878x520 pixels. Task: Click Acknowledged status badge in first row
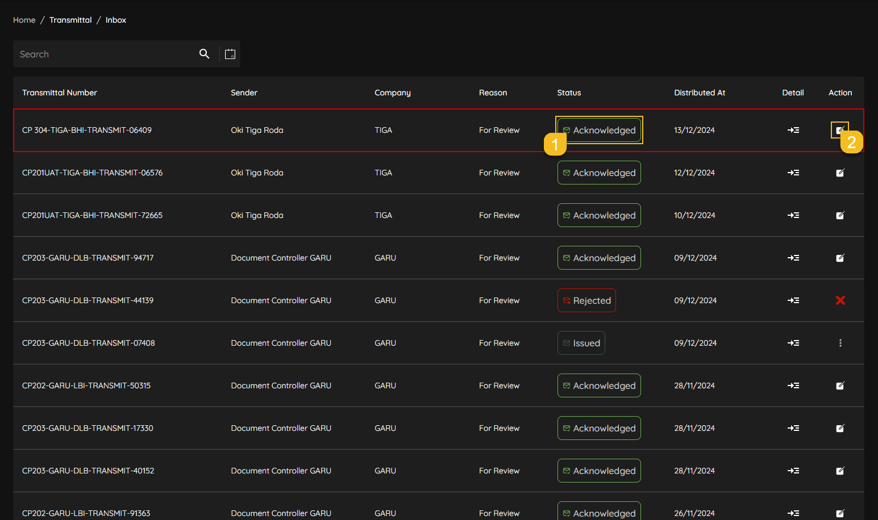tap(599, 130)
